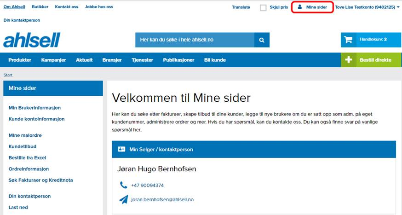Open the Kampanjer menu

pyautogui.click(x=53, y=60)
